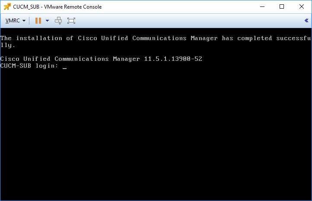Send Ctrl+Alt+Del to the virtual machine
Image resolution: width=312 pixels, height=201 pixels.
point(58,21)
